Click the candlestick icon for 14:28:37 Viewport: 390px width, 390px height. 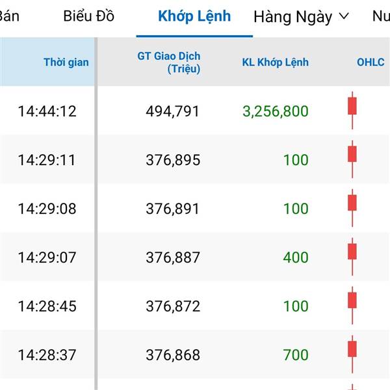352,354
